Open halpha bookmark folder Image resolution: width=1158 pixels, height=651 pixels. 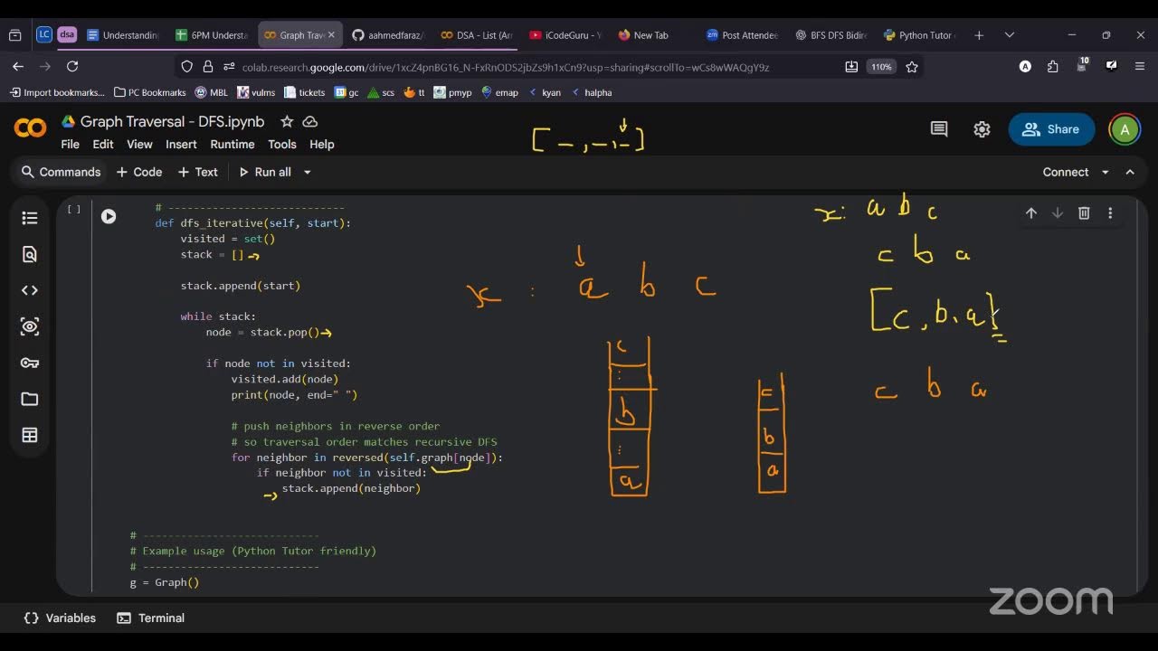click(x=591, y=92)
